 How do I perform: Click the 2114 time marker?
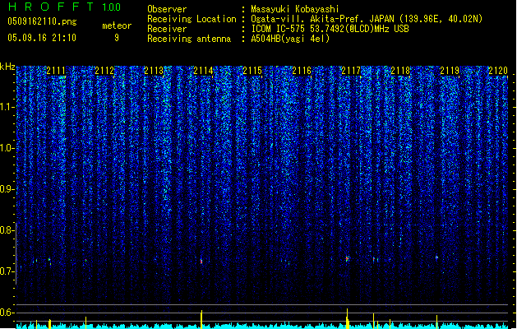click(x=203, y=71)
